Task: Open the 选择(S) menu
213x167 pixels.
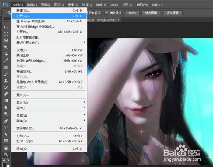Action: (87, 5)
